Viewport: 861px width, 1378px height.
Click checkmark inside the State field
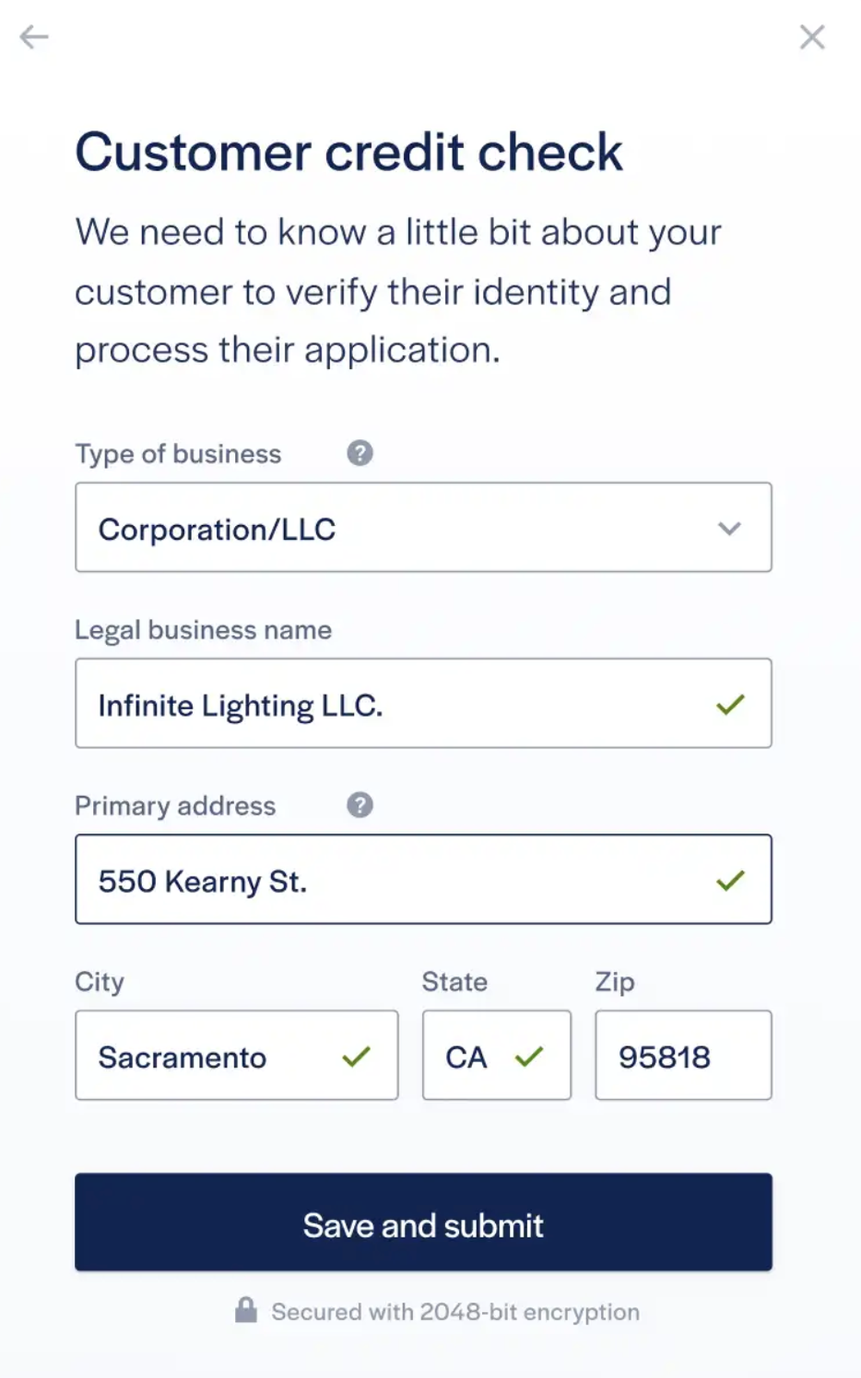click(530, 1056)
